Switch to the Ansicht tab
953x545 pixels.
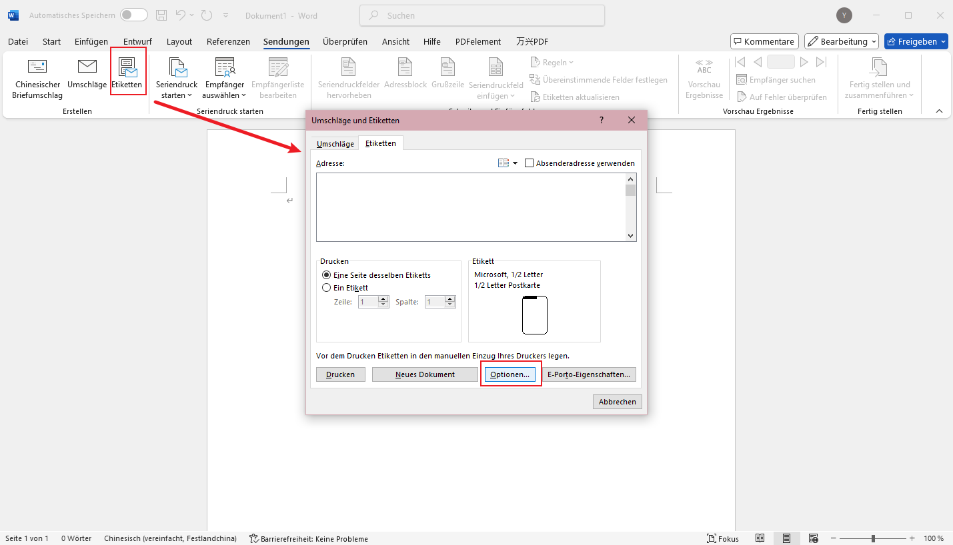pyautogui.click(x=395, y=41)
